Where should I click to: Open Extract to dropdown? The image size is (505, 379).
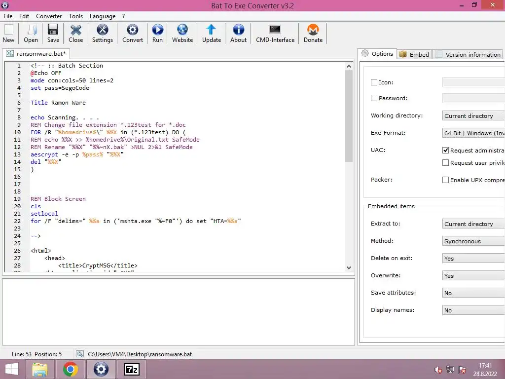click(473, 224)
